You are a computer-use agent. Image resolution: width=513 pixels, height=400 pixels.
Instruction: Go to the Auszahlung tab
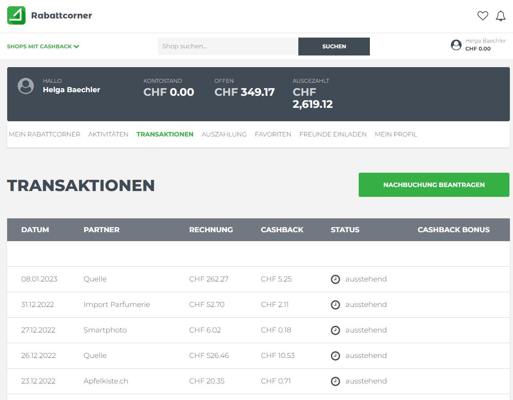224,134
